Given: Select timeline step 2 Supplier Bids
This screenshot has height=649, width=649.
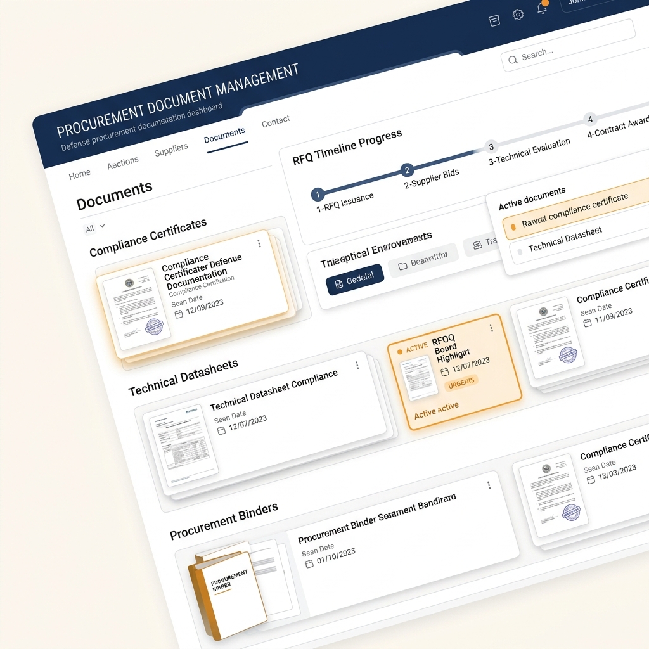Looking at the screenshot, I should coord(407,170).
